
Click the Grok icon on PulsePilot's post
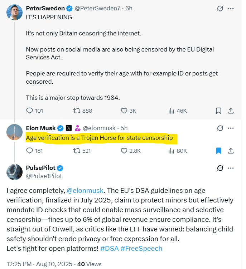(220, 168)
